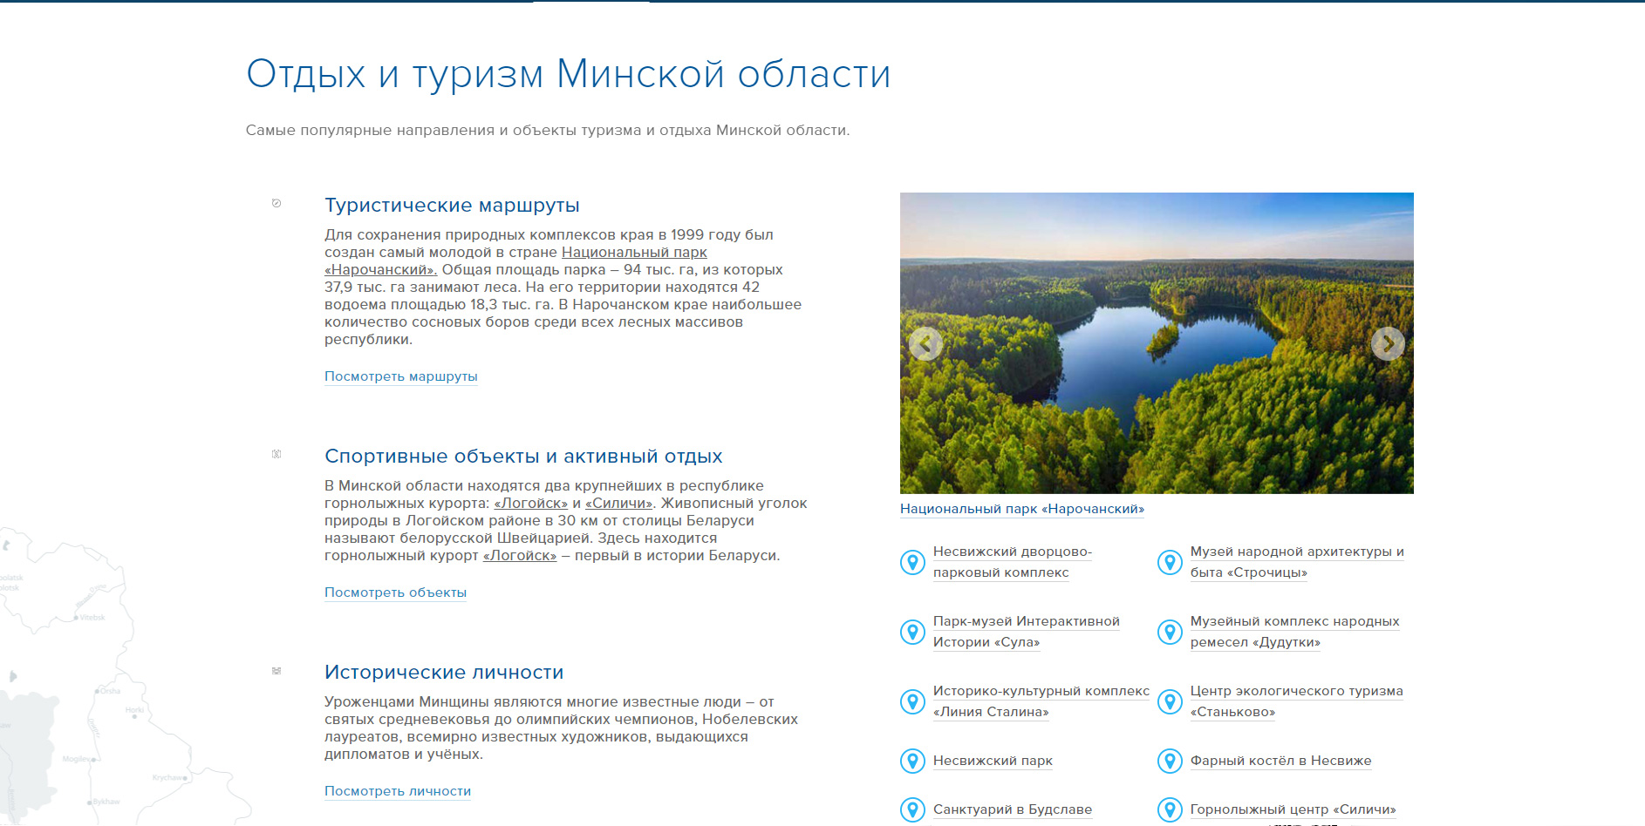Open «Логойск» link after горнолыжный курорт
The width and height of the screenshot is (1645, 826).
(520, 555)
